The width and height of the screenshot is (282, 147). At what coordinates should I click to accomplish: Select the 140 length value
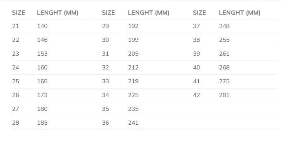[42, 26]
